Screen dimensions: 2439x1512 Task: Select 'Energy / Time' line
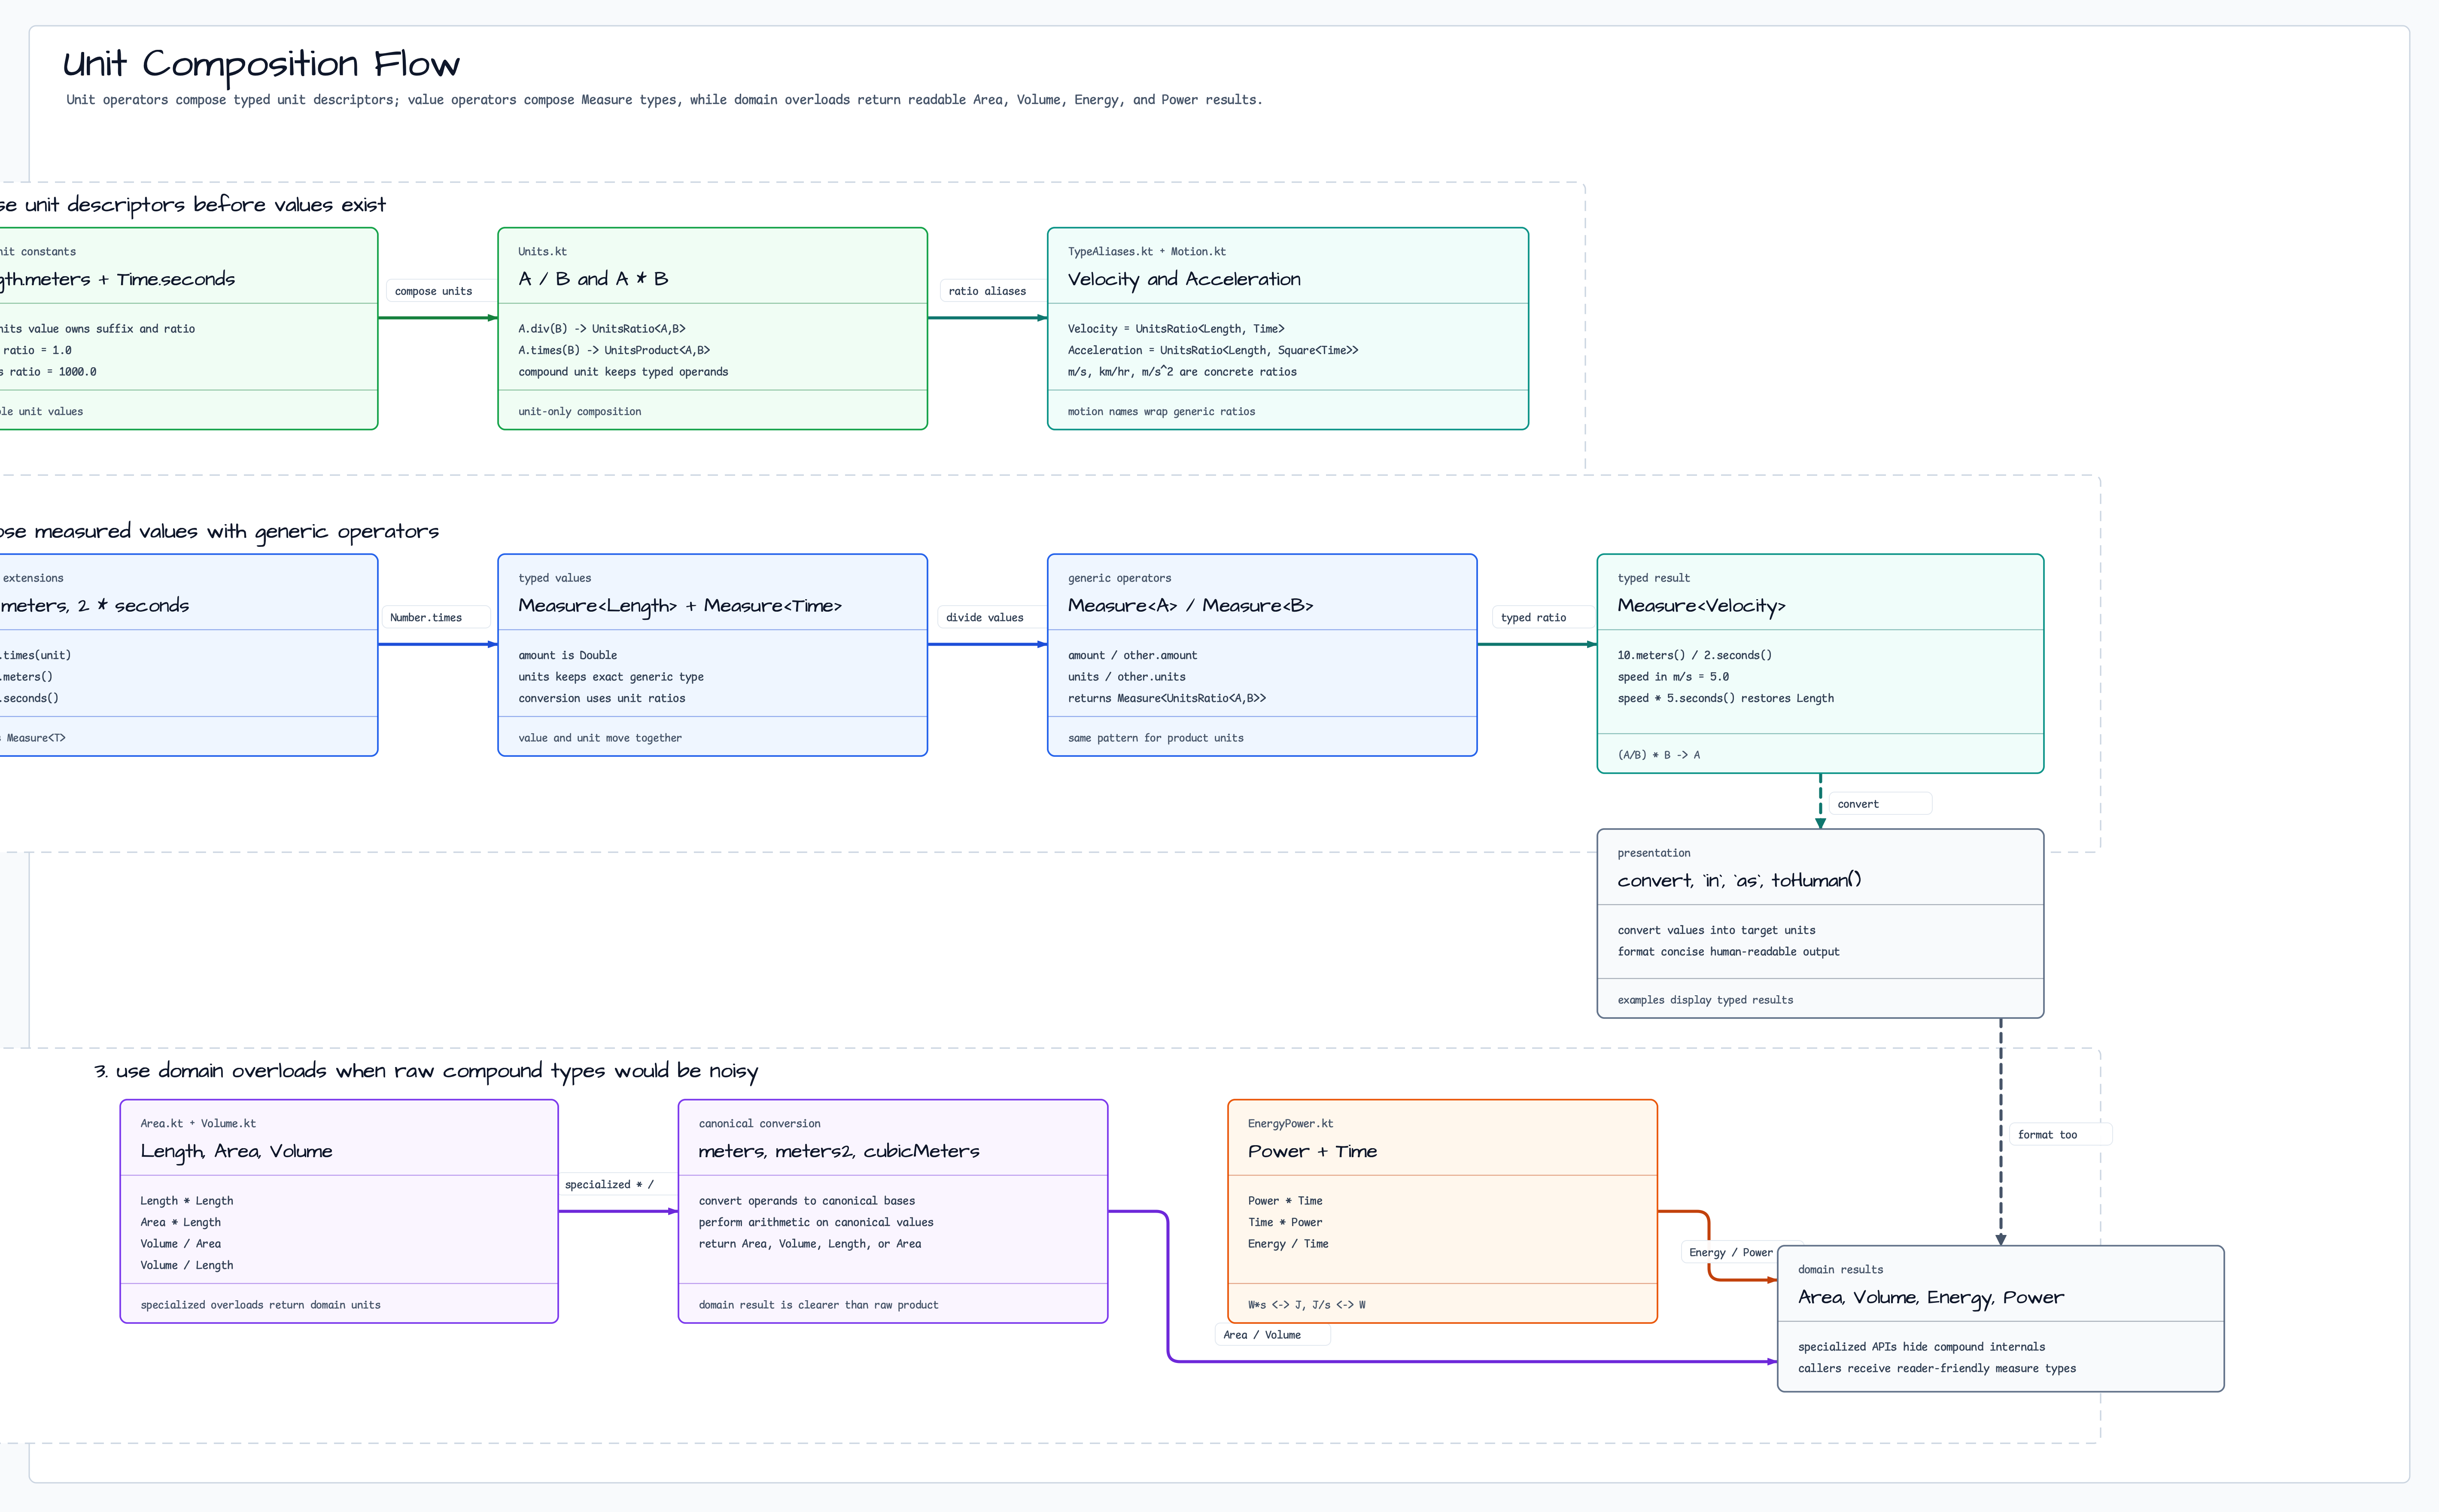(1289, 1244)
